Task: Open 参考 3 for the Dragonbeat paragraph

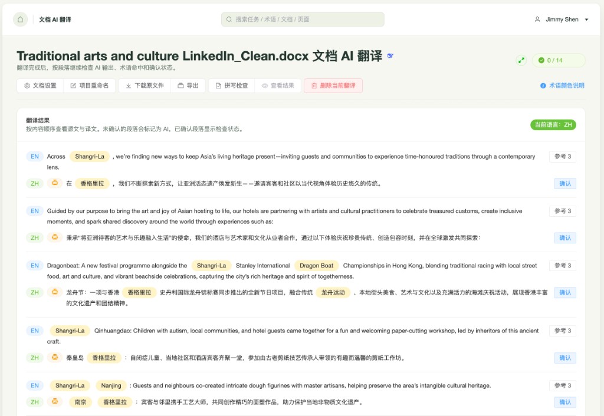Action: 562,266
